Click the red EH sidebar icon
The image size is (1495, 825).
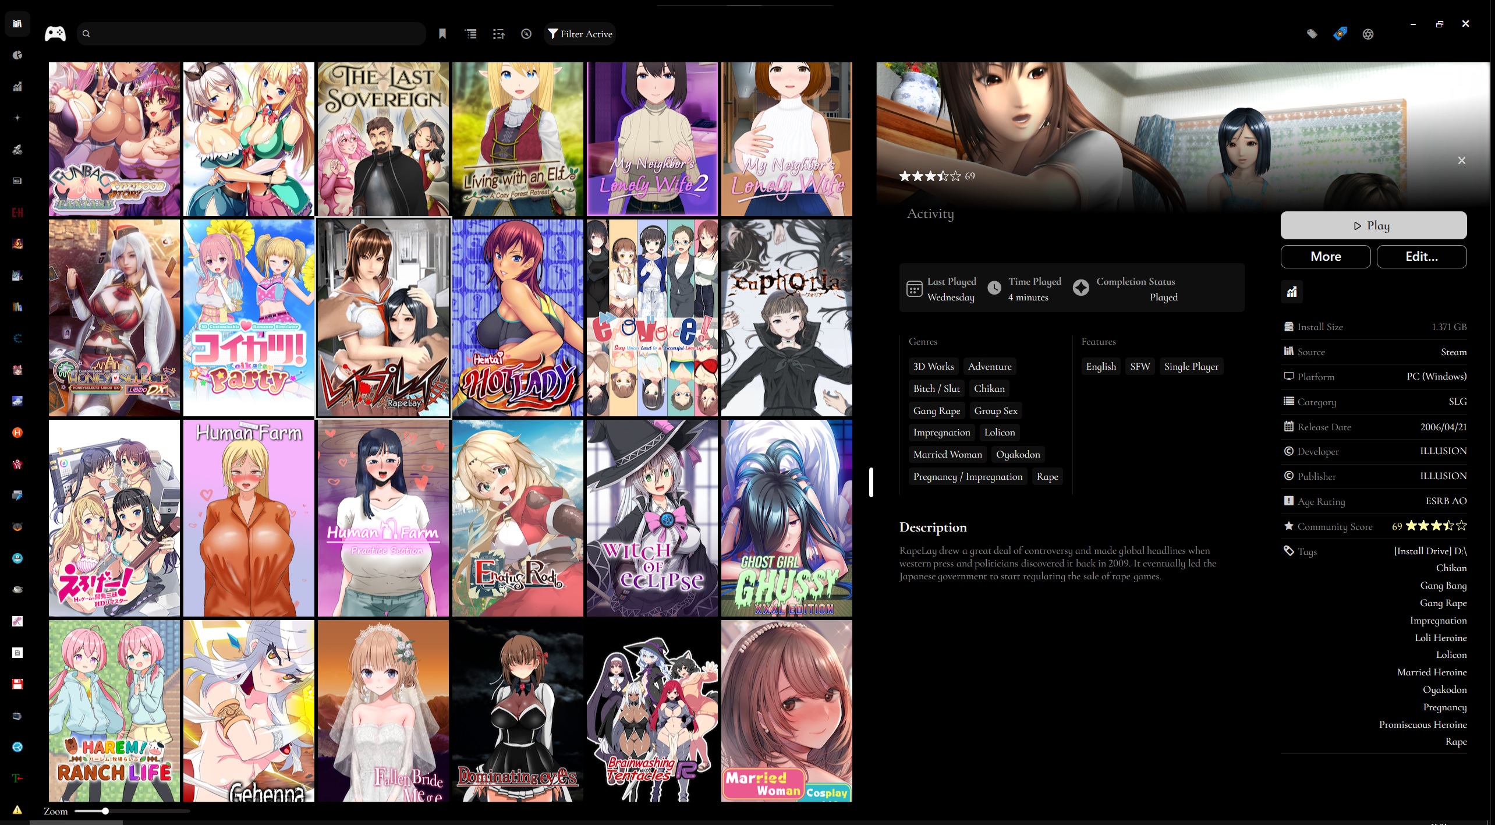point(17,213)
